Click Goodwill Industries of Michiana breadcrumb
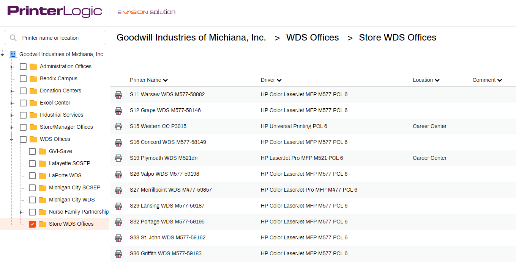The image size is (516, 267). pos(191,37)
